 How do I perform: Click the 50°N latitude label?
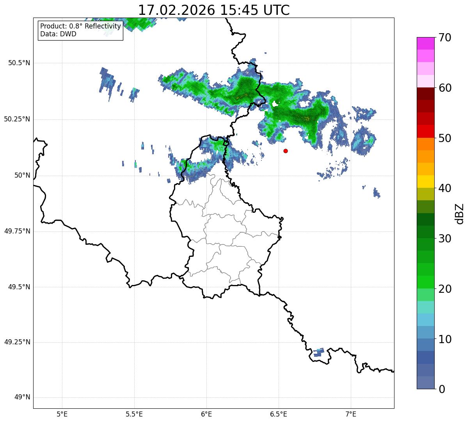pos(22,175)
